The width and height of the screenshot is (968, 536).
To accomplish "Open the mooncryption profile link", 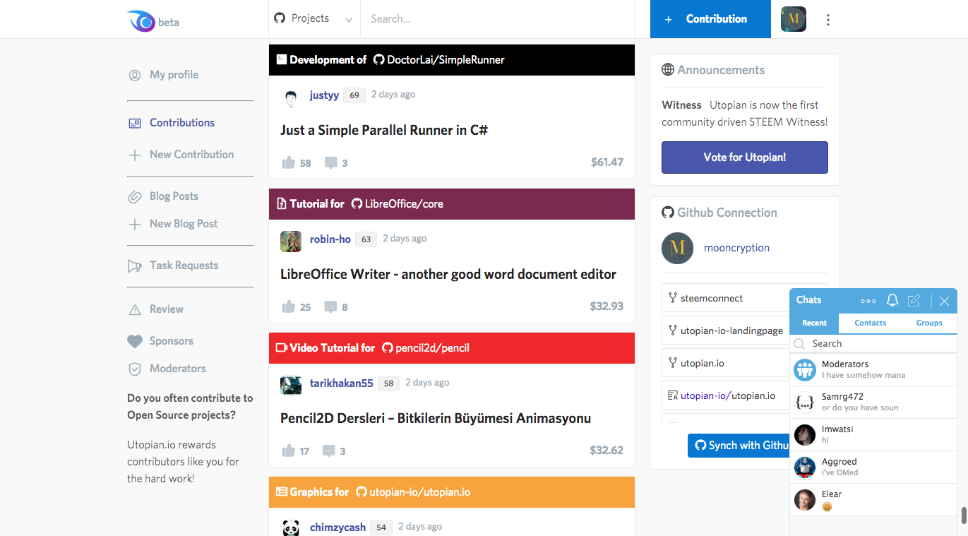I will [736, 248].
